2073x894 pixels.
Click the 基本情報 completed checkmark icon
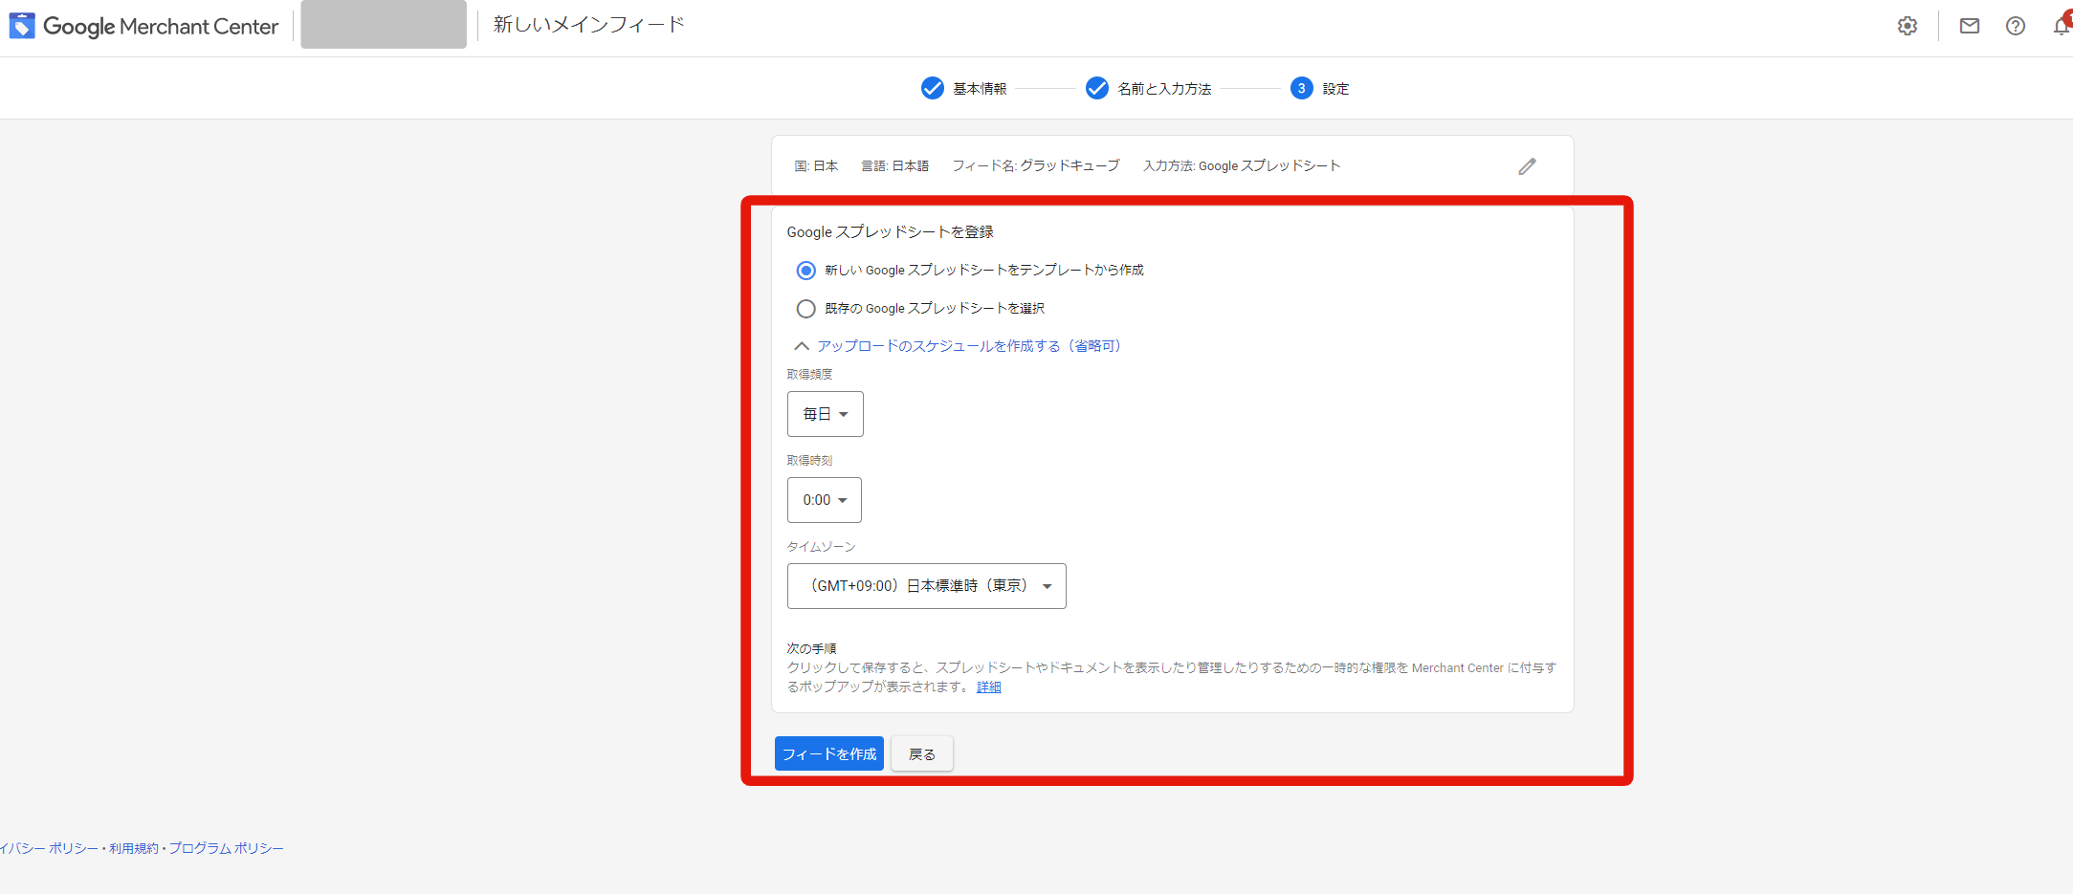tap(933, 88)
